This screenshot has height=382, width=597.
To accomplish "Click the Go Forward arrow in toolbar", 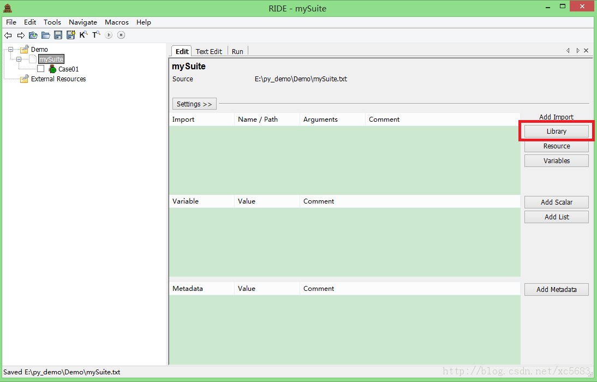I will tap(21, 35).
